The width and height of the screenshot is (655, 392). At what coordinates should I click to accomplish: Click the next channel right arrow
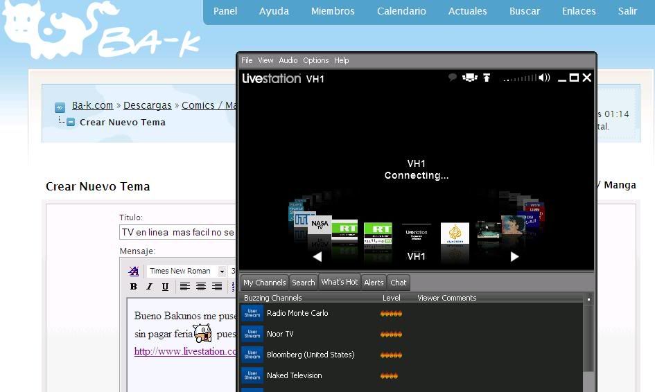[x=514, y=257]
